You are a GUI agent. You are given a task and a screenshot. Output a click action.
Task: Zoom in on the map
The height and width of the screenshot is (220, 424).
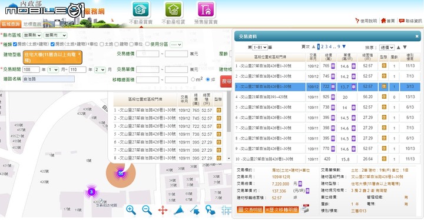131,210
